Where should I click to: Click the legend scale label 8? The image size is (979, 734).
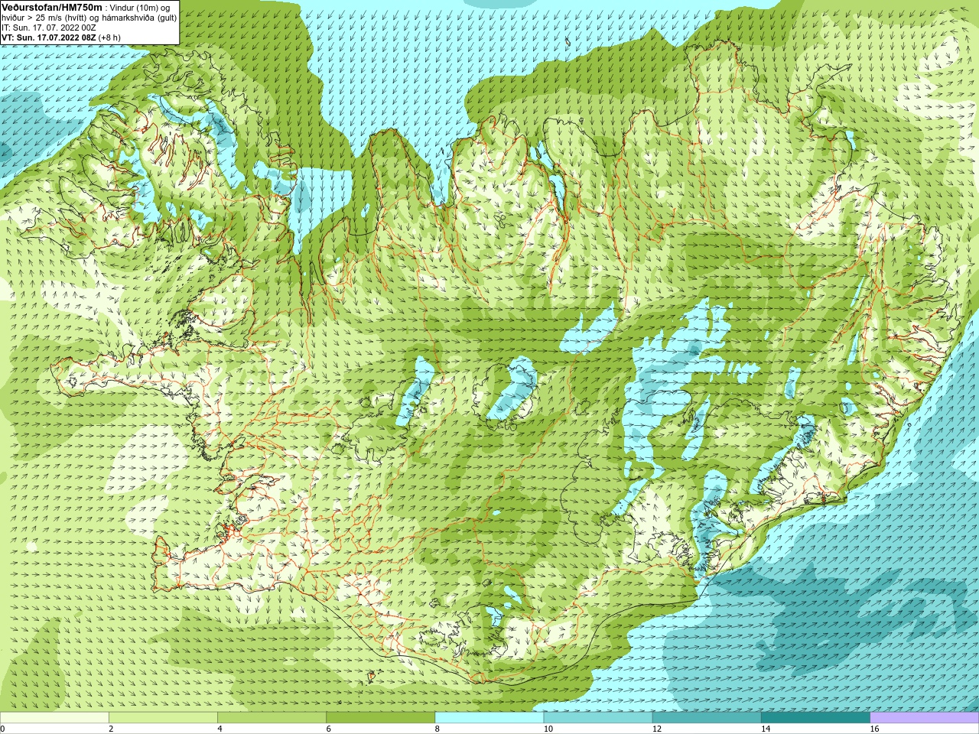click(x=437, y=729)
